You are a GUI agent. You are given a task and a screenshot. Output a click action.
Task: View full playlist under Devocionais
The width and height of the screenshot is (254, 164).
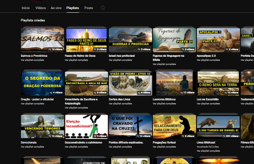32,147
